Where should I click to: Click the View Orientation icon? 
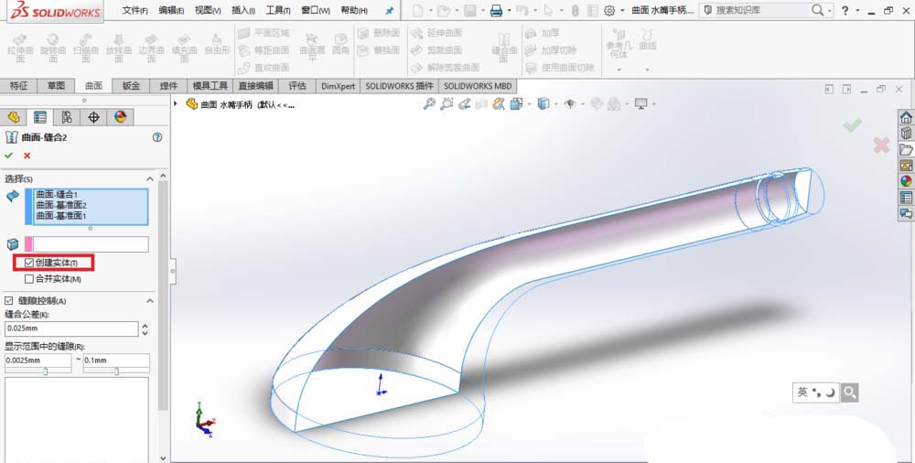(x=516, y=104)
